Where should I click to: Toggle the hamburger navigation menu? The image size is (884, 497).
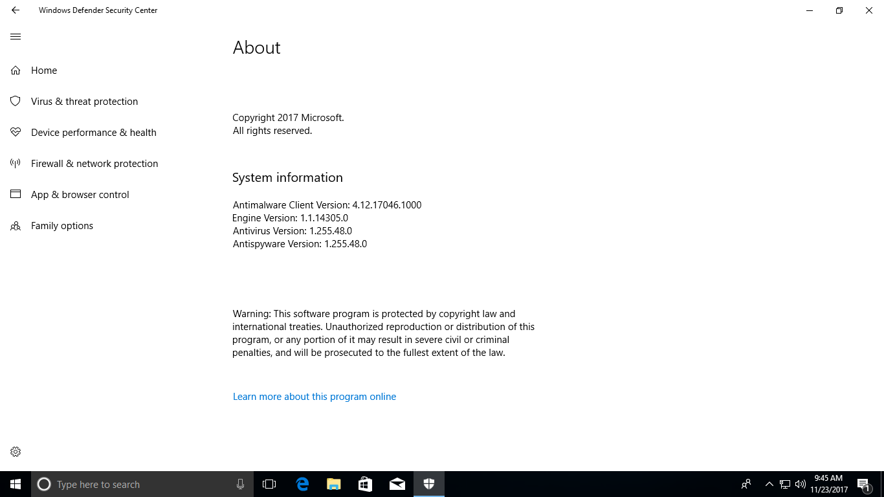pyautogui.click(x=16, y=37)
